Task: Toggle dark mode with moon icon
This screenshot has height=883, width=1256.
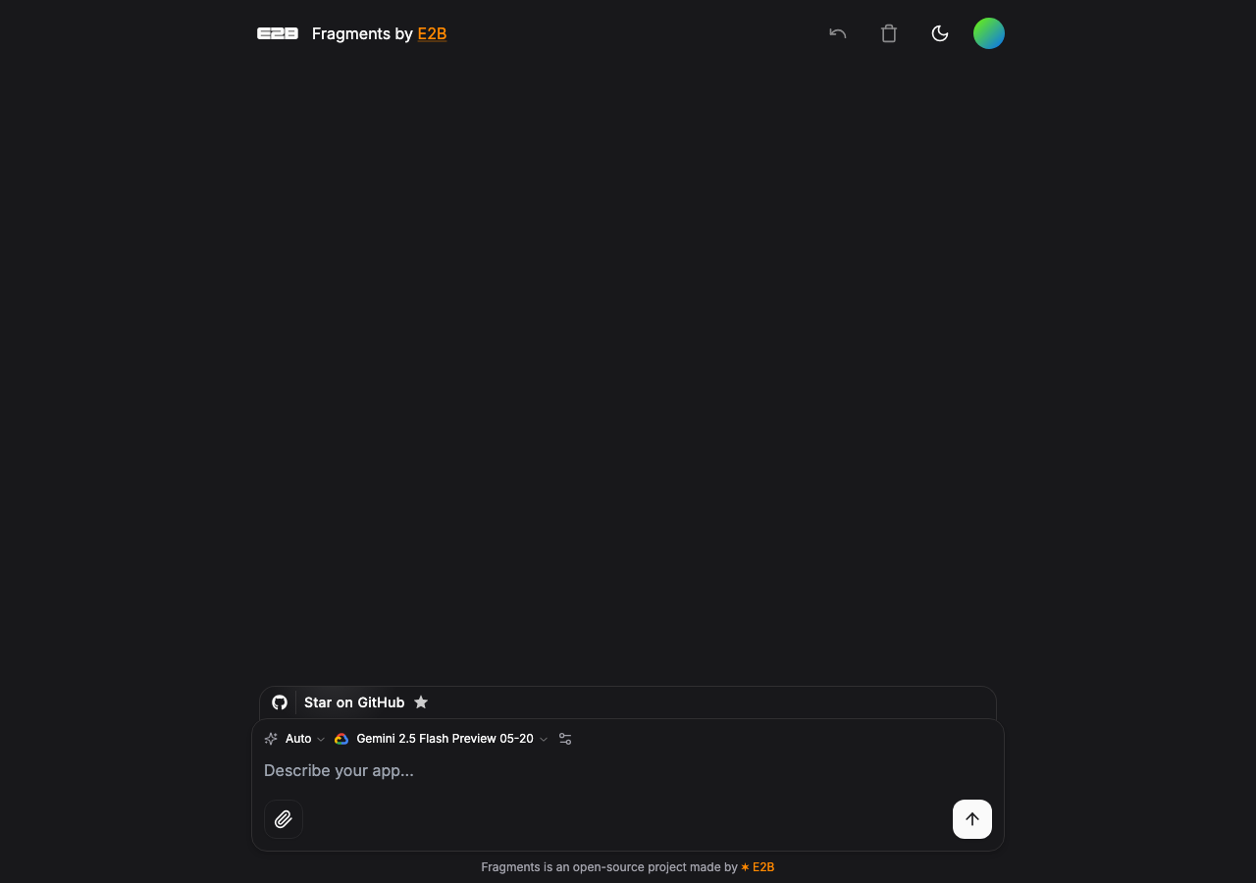Action: (x=940, y=33)
